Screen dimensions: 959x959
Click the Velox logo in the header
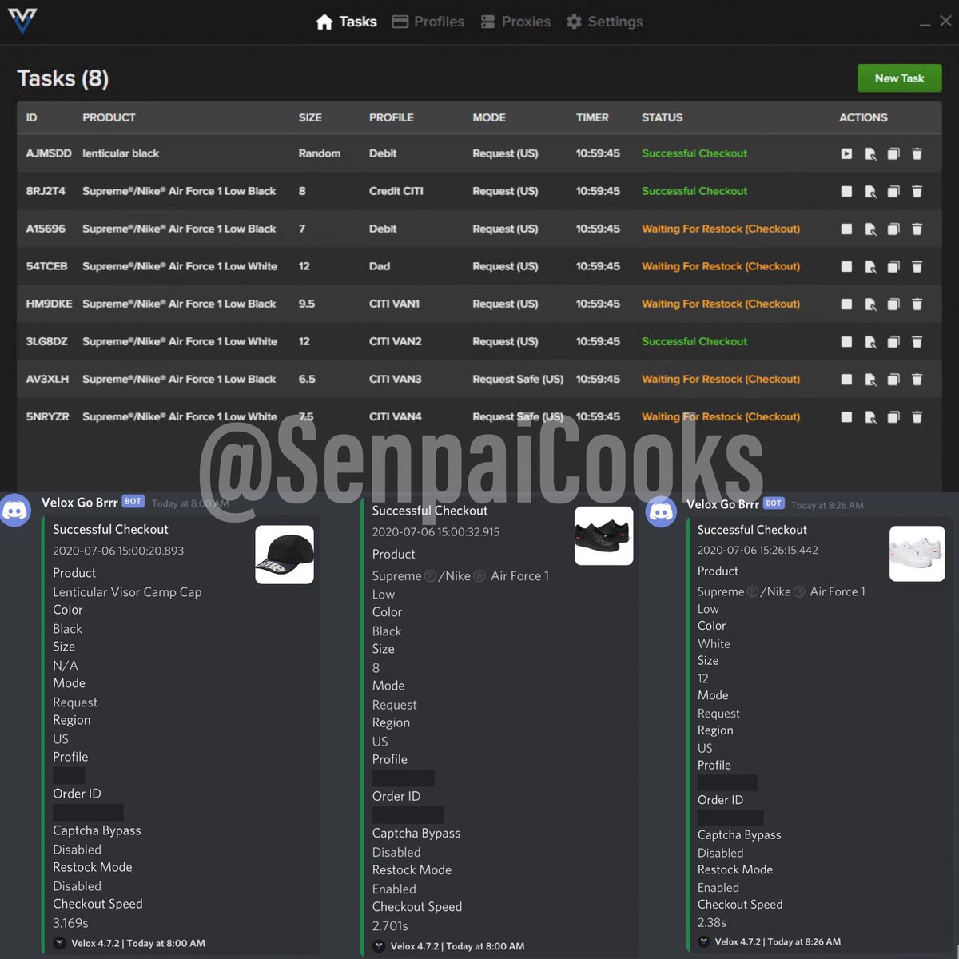pos(22,20)
